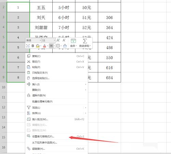Screen dimensions: 171x154
Task: Select the cell containing 刘天
Action: tap(41, 17)
